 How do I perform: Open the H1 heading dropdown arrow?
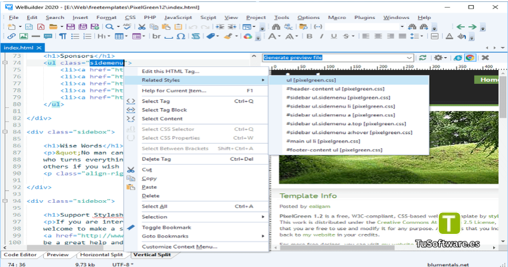(109, 36)
